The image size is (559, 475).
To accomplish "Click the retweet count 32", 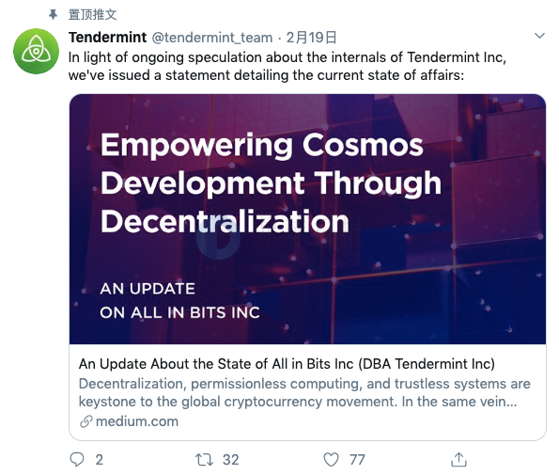I will coord(231,460).
